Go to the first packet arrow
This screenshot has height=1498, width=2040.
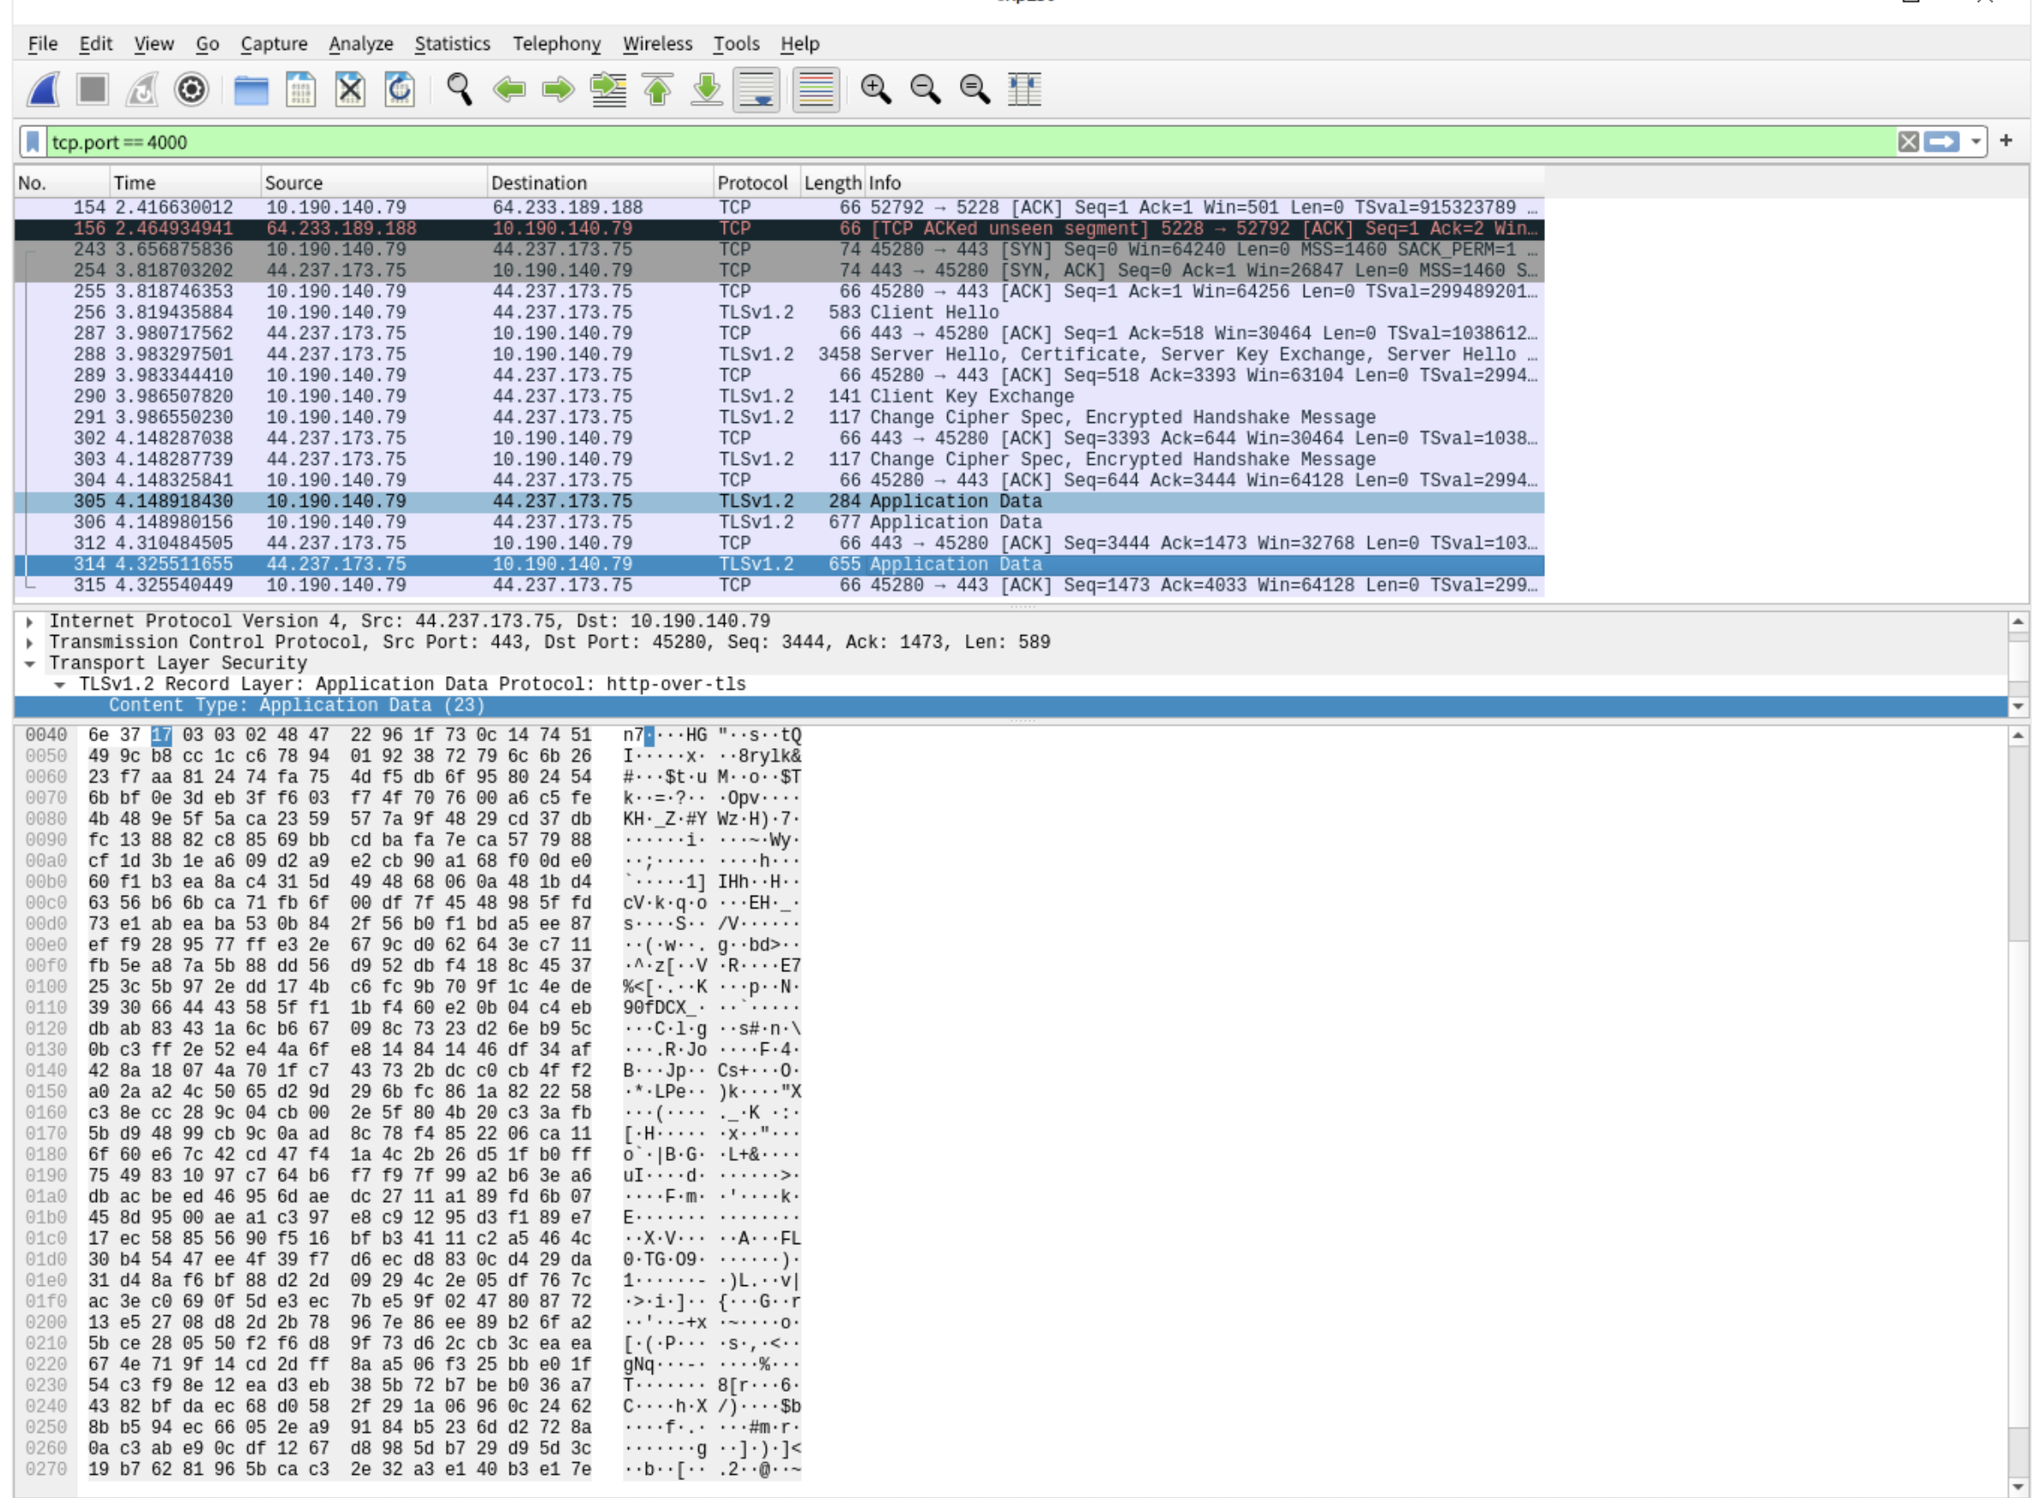[x=657, y=90]
